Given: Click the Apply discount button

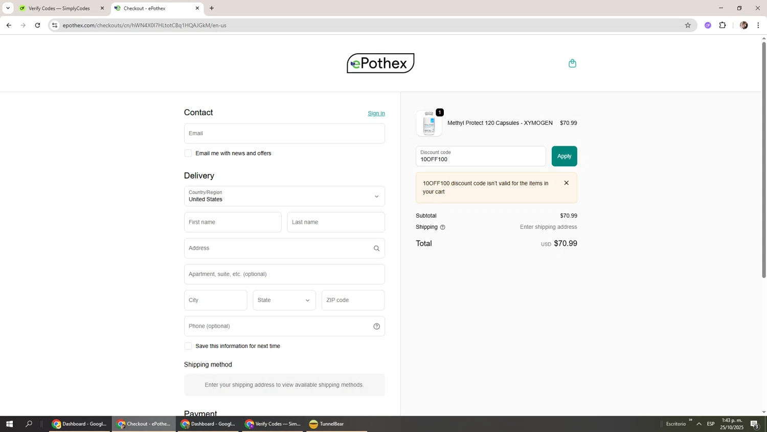Looking at the screenshot, I should [x=564, y=157].
